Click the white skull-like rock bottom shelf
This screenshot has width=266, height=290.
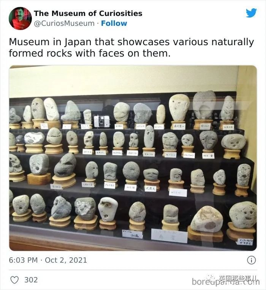[108, 209]
